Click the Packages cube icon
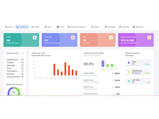Image resolution: width=159 pixels, height=119 pixels. [x=106, y=27]
